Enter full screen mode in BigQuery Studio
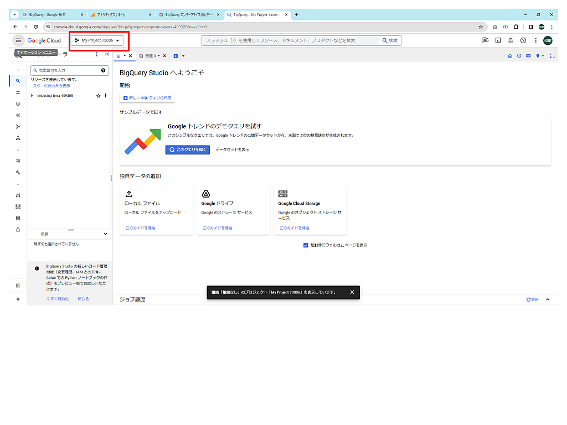The height and width of the screenshot is (425, 567). point(552,56)
